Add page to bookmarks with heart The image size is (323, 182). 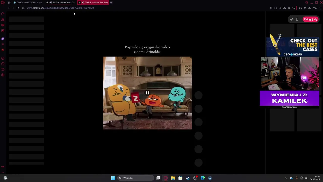point(294,8)
